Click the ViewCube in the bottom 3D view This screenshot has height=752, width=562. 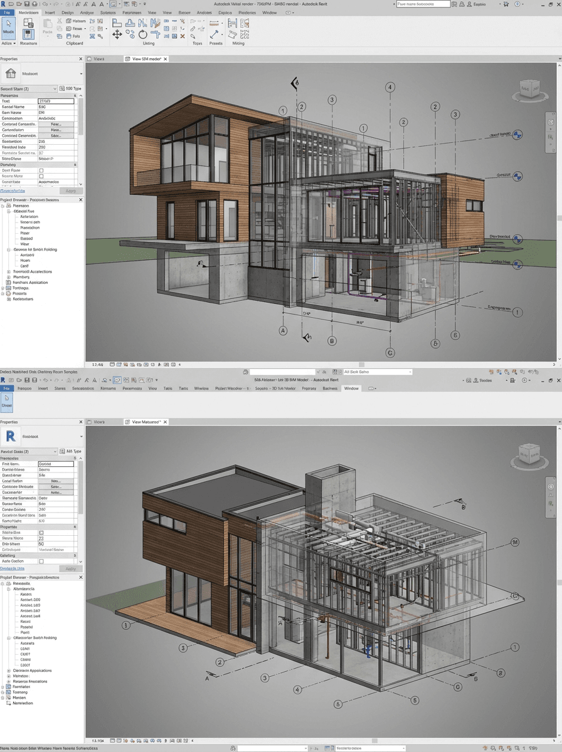click(529, 456)
